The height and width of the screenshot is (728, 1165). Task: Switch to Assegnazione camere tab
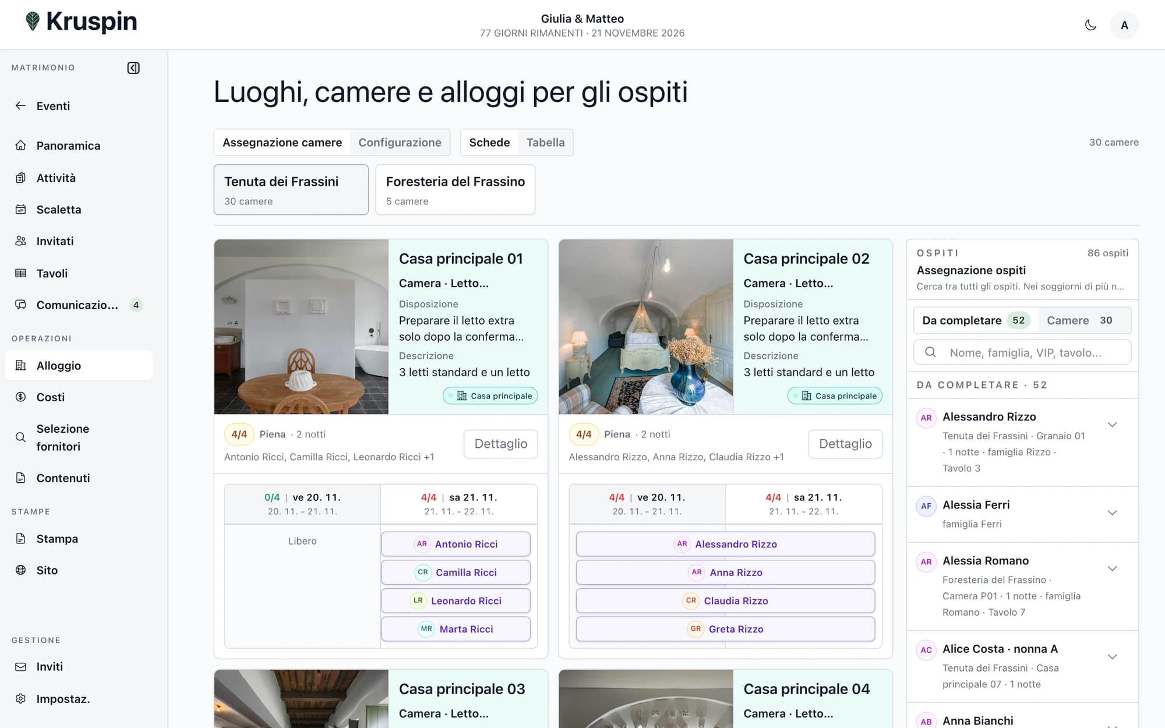[283, 143]
